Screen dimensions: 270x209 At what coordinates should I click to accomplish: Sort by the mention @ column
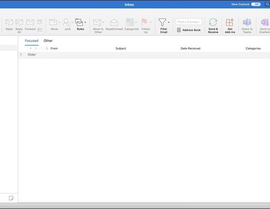(36, 49)
